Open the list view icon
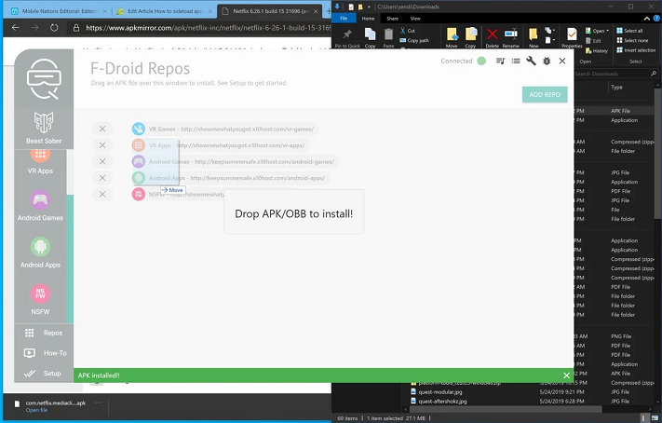The image size is (662, 423). click(x=515, y=61)
